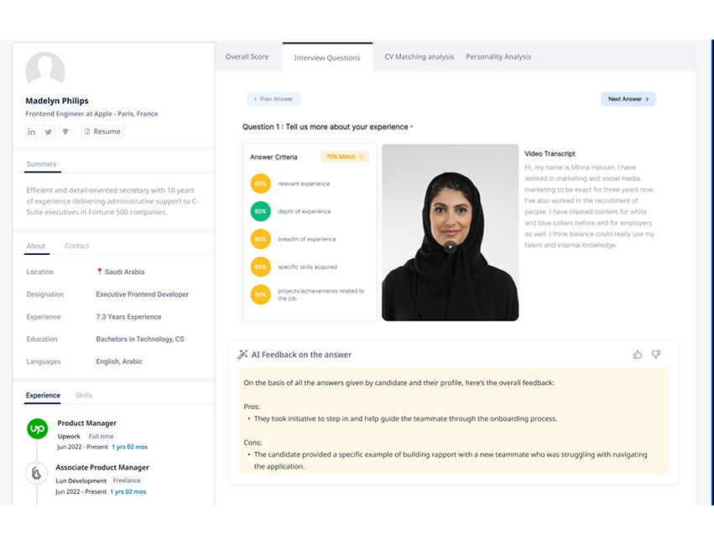Click the third social profile icon

click(x=65, y=132)
